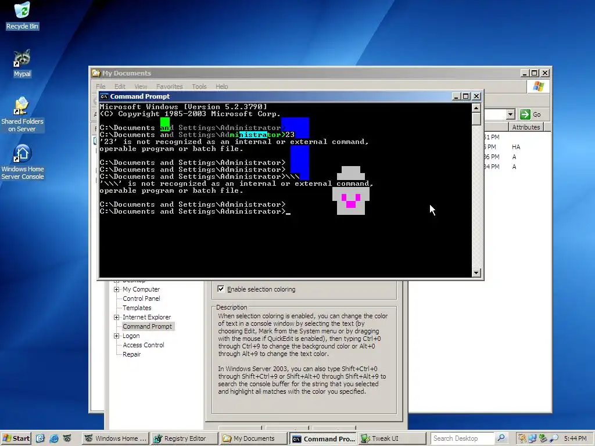Open Shared Folders on Server shortcut
This screenshot has height=446, width=595.
coord(22,114)
